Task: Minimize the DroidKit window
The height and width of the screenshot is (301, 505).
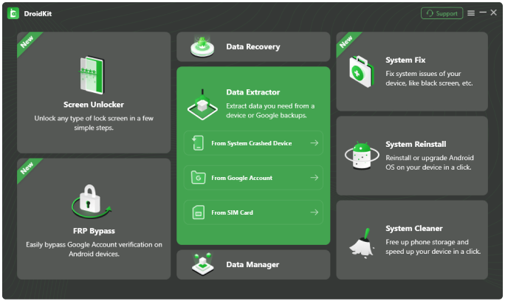Action: click(483, 13)
